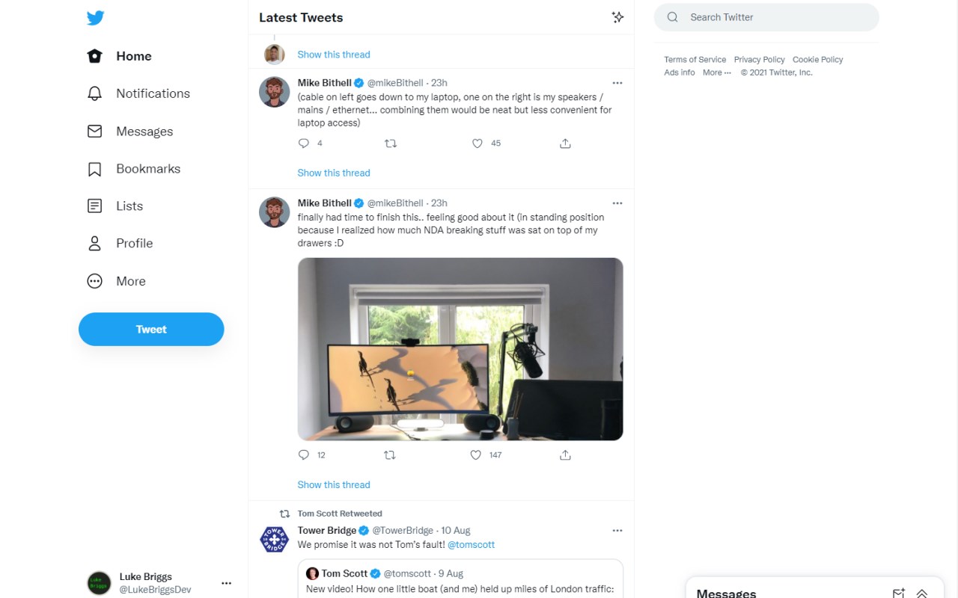Click the Search Twitter field

(x=766, y=17)
